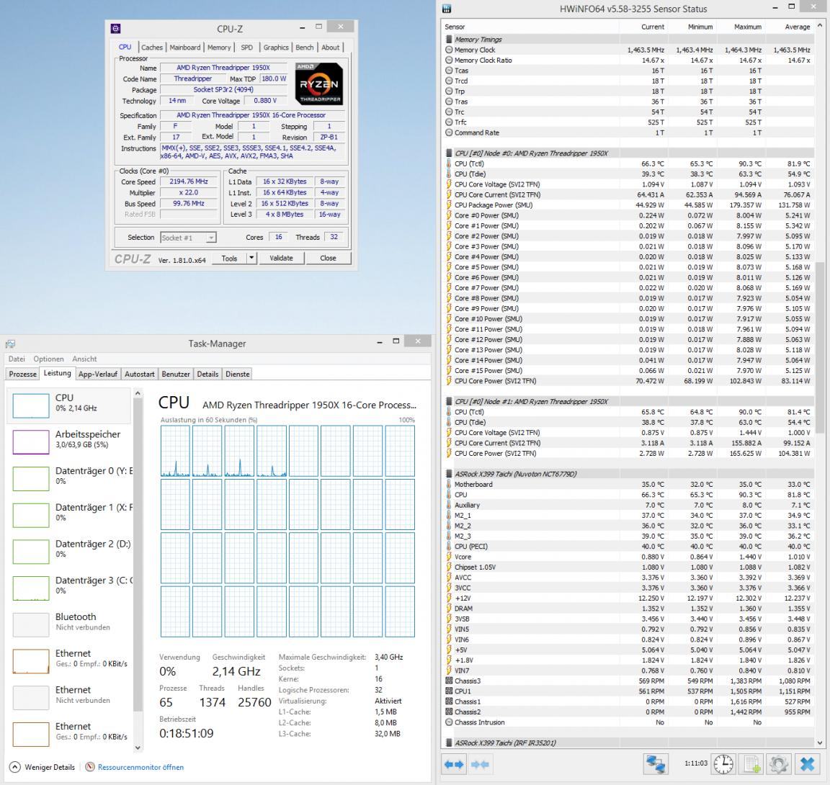
Task: Open the Autostart tab in Task-Manager
Action: (140, 374)
